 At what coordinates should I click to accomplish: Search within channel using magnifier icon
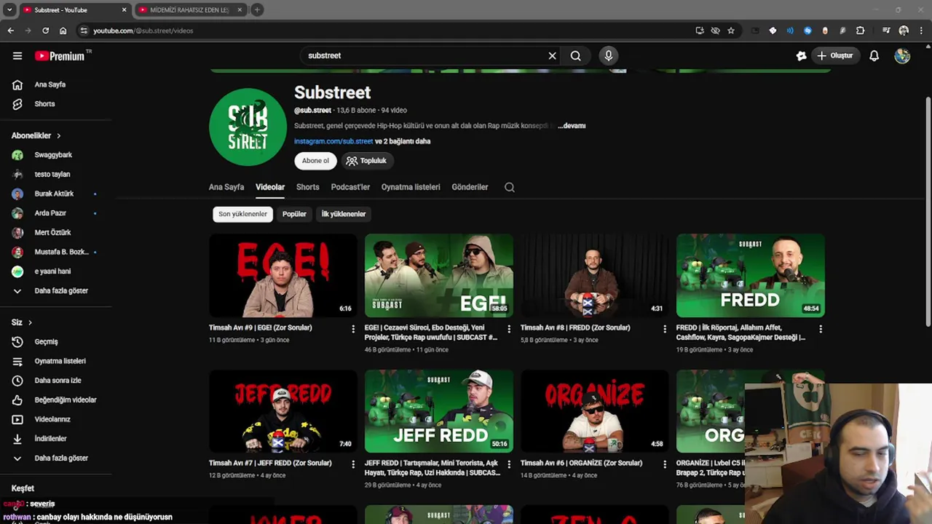click(510, 187)
